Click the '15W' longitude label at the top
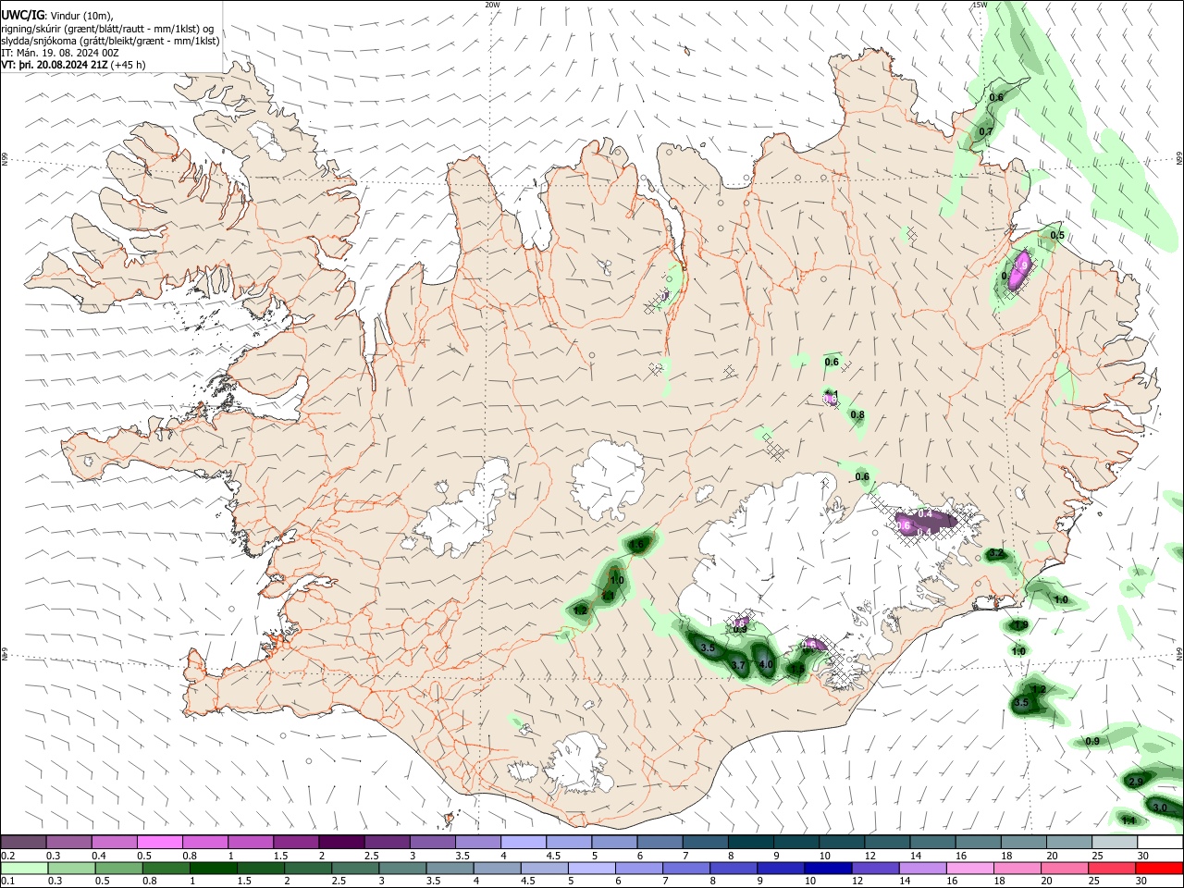This screenshot has width=1184, height=888. [x=980, y=5]
